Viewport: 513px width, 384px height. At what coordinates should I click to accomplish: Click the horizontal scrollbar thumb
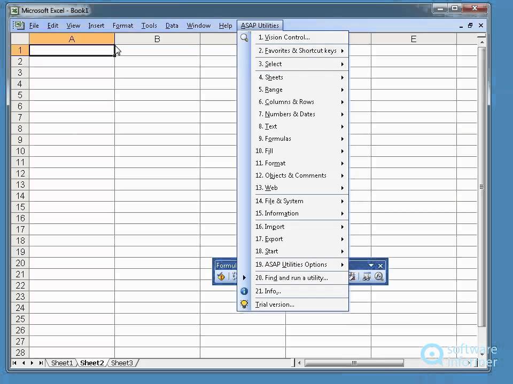click(354, 363)
